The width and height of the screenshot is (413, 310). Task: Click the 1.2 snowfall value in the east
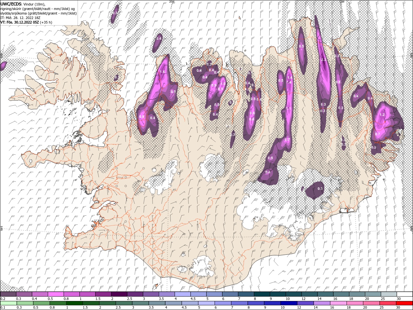383,115
